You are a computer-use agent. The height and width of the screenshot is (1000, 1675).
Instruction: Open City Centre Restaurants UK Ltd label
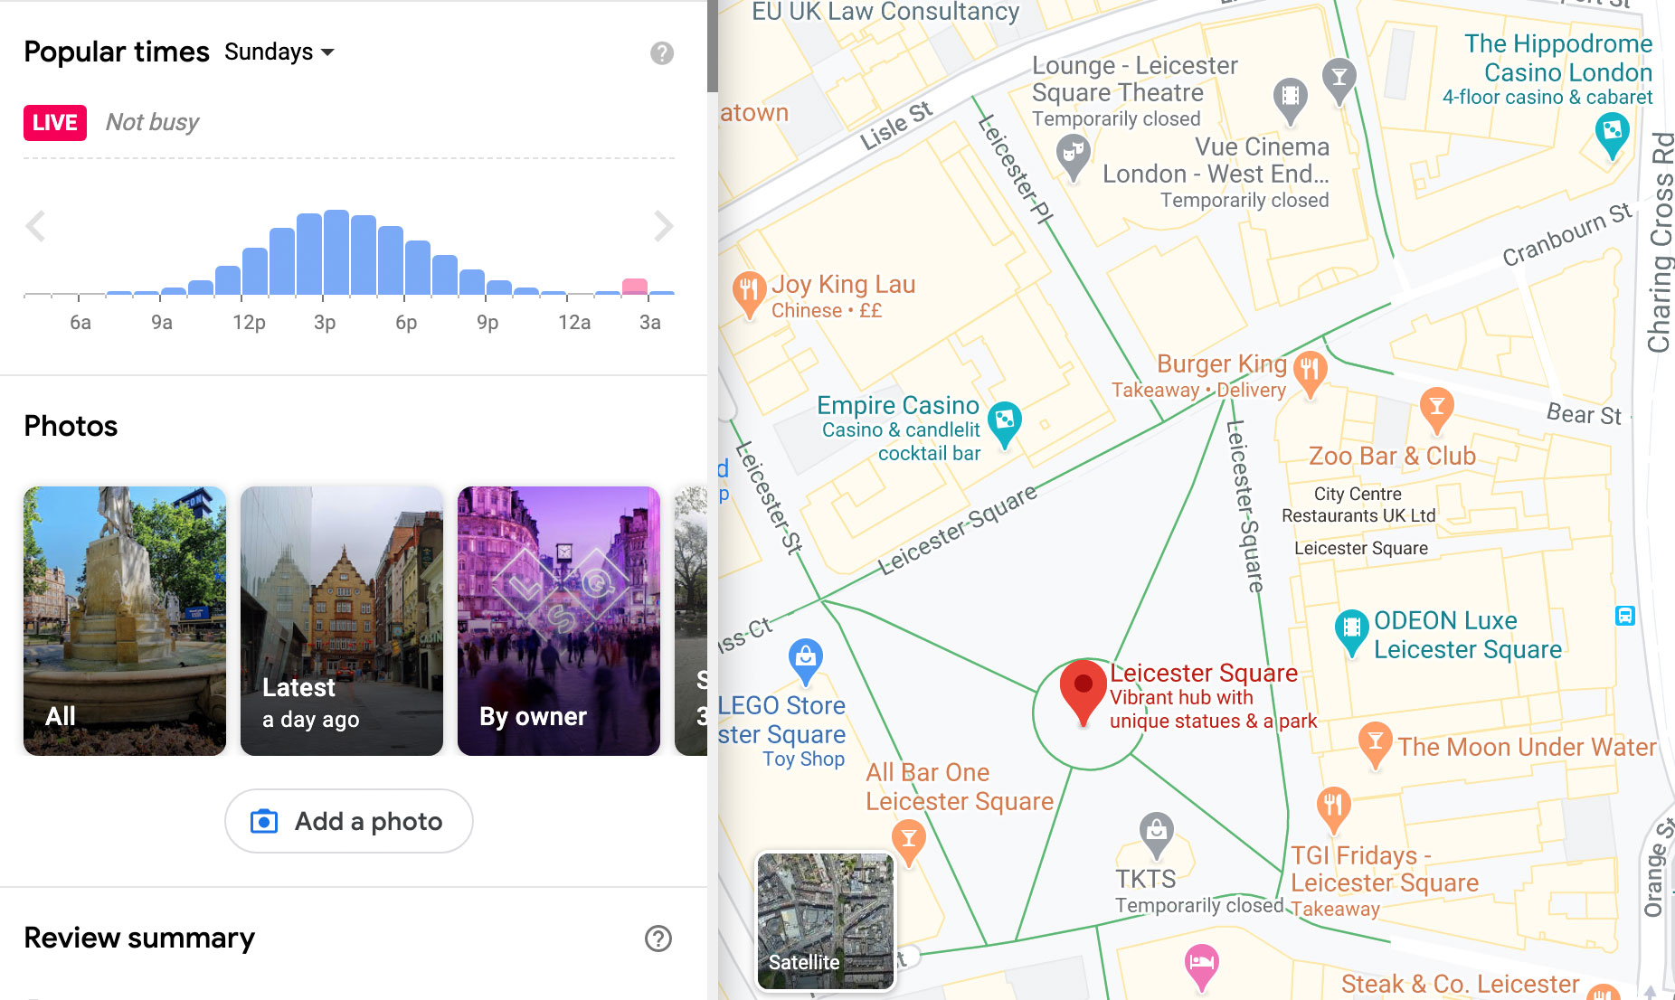[1358, 505]
